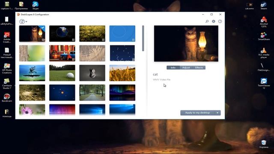
Task: Select the tree bark green thumbnail
Action: pyautogui.click(x=32, y=53)
